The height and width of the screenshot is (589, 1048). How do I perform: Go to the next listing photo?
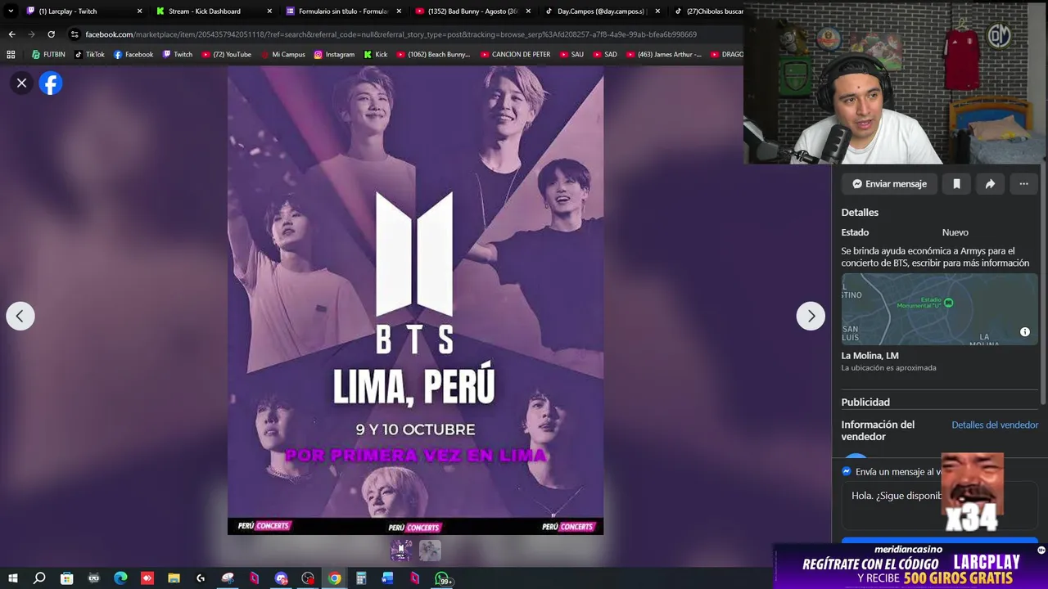tap(811, 316)
